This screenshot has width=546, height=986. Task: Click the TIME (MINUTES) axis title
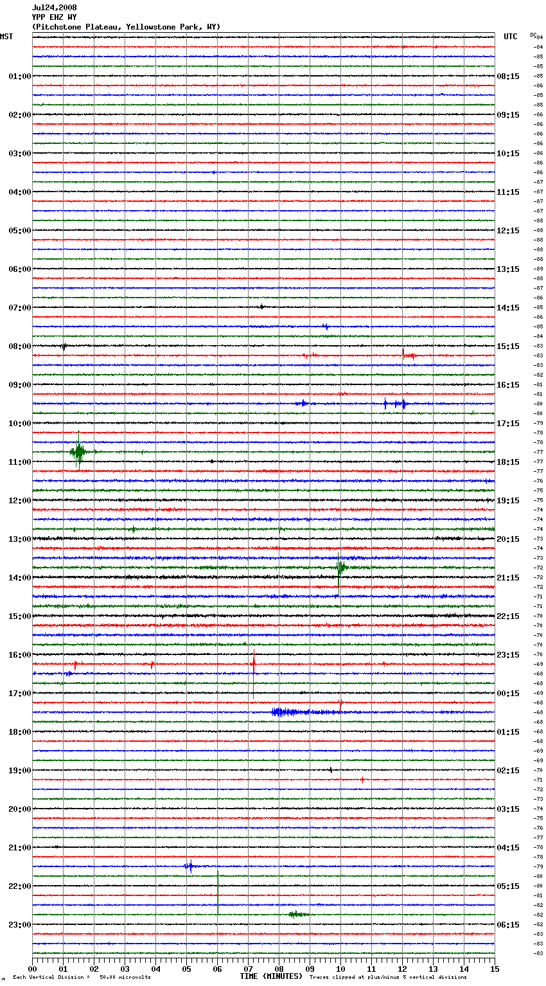coord(271,976)
